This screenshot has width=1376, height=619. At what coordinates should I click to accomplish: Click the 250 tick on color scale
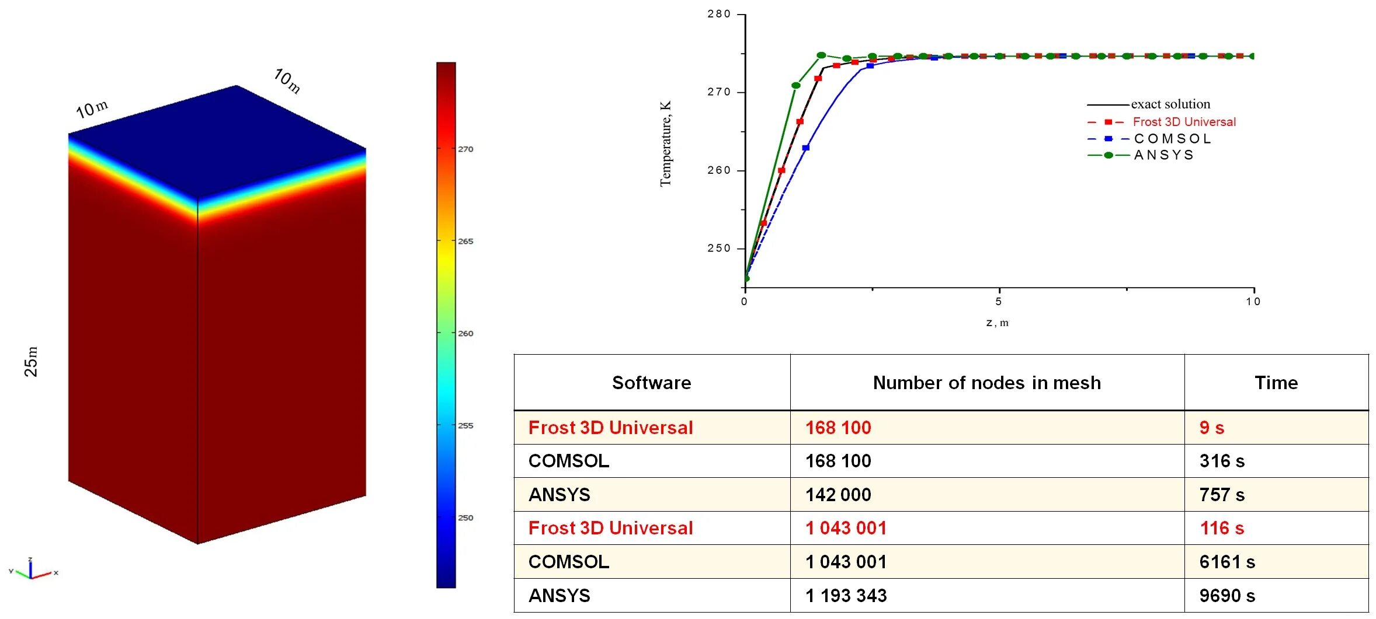coord(465,517)
